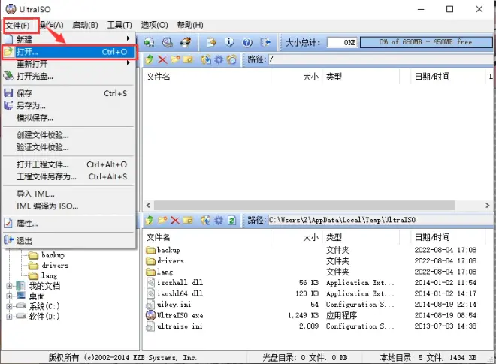Click the 大小总计 0KB field
The height and width of the screenshot is (364, 496).
click(342, 42)
